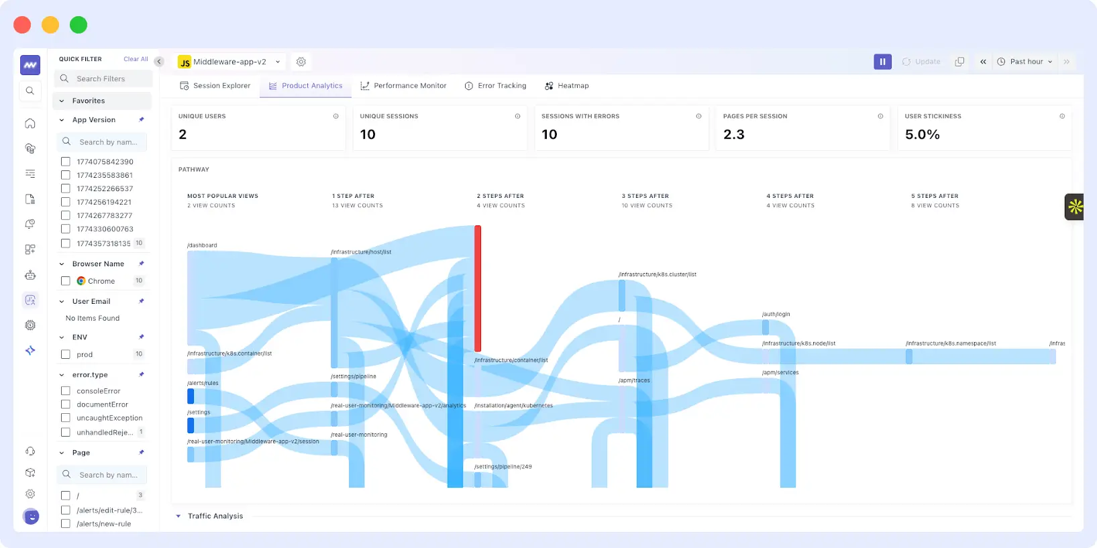Check app version 1774235583861
The width and height of the screenshot is (1097, 548).
point(66,175)
